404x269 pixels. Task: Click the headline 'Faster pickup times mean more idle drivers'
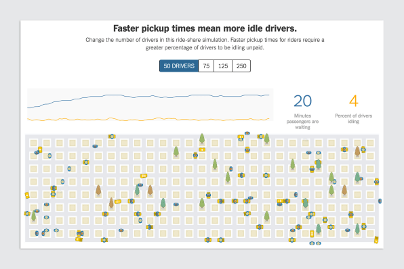[x=205, y=28]
